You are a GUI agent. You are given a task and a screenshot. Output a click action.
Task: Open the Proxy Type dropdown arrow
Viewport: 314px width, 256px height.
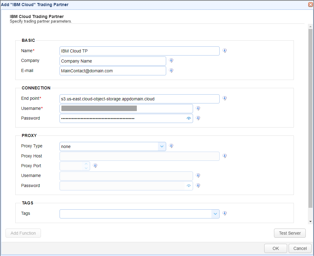[x=162, y=146]
